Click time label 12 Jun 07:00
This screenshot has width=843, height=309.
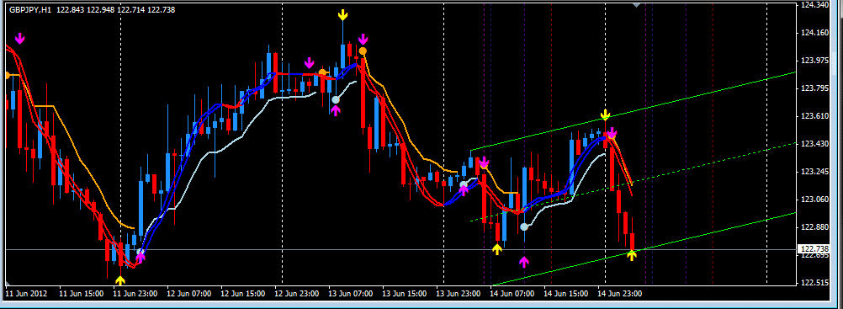point(188,294)
